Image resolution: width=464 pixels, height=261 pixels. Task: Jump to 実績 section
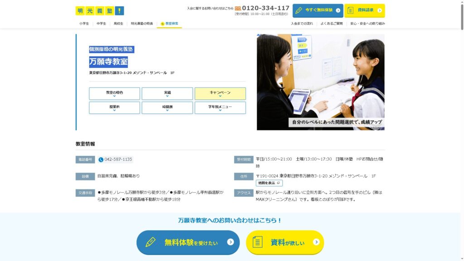pos(167,93)
